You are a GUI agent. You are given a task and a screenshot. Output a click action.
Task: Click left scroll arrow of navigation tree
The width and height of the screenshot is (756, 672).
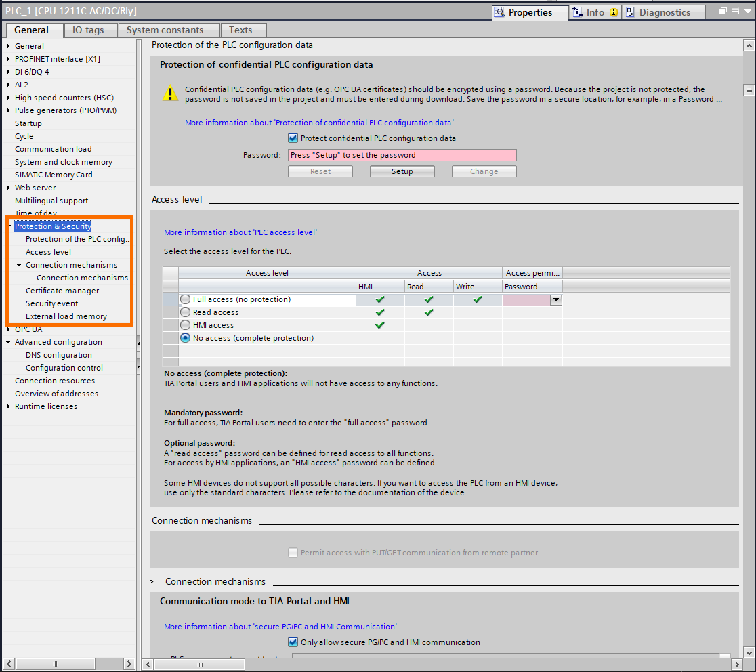coord(9,665)
